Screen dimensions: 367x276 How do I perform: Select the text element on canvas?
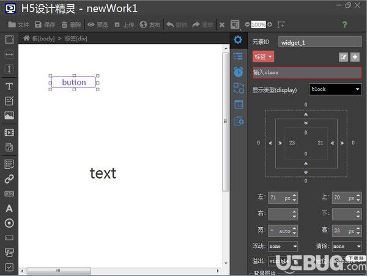click(103, 173)
